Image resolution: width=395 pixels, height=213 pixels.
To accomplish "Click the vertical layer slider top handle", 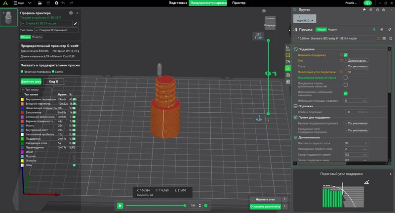I will click(268, 41).
